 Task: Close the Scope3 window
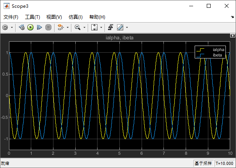(227, 6)
